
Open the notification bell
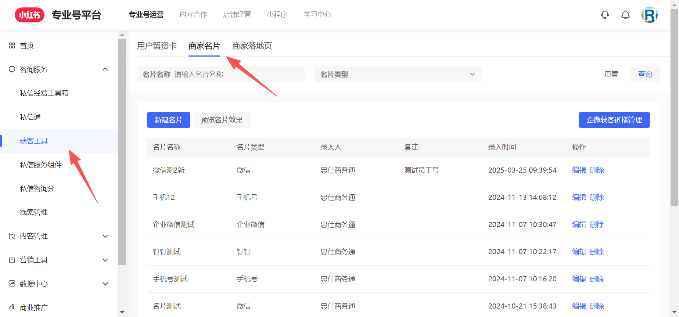625,15
